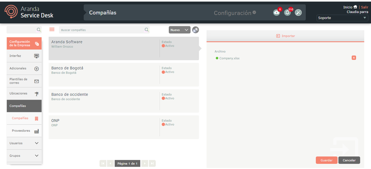Screen dimensions: 371x169
Task: Click the sidebar search input field
Action: [24, 30]
